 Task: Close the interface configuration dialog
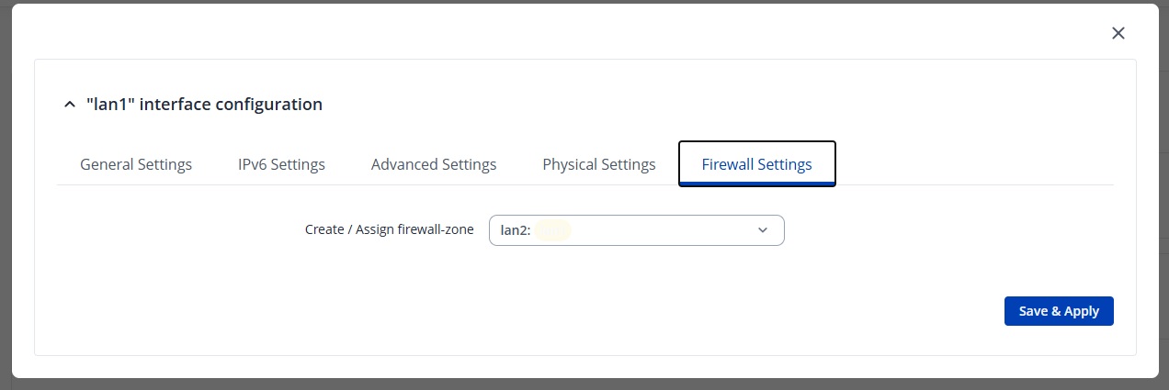pyautogui.click(x=1118, y=33)
